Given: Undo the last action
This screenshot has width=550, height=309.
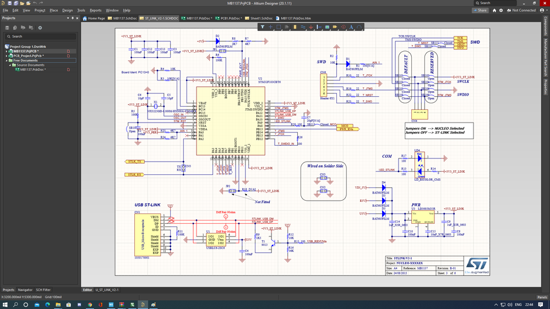Looking at the screenshot, I should pos(35,3).
